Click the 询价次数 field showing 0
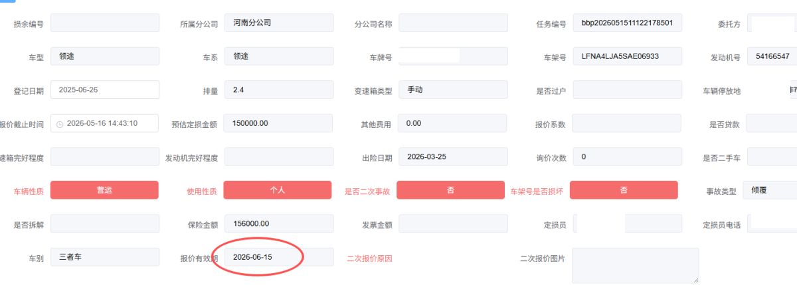Viewport: 797px width, 285px height. pyautogui.click(x=627, y=157)
